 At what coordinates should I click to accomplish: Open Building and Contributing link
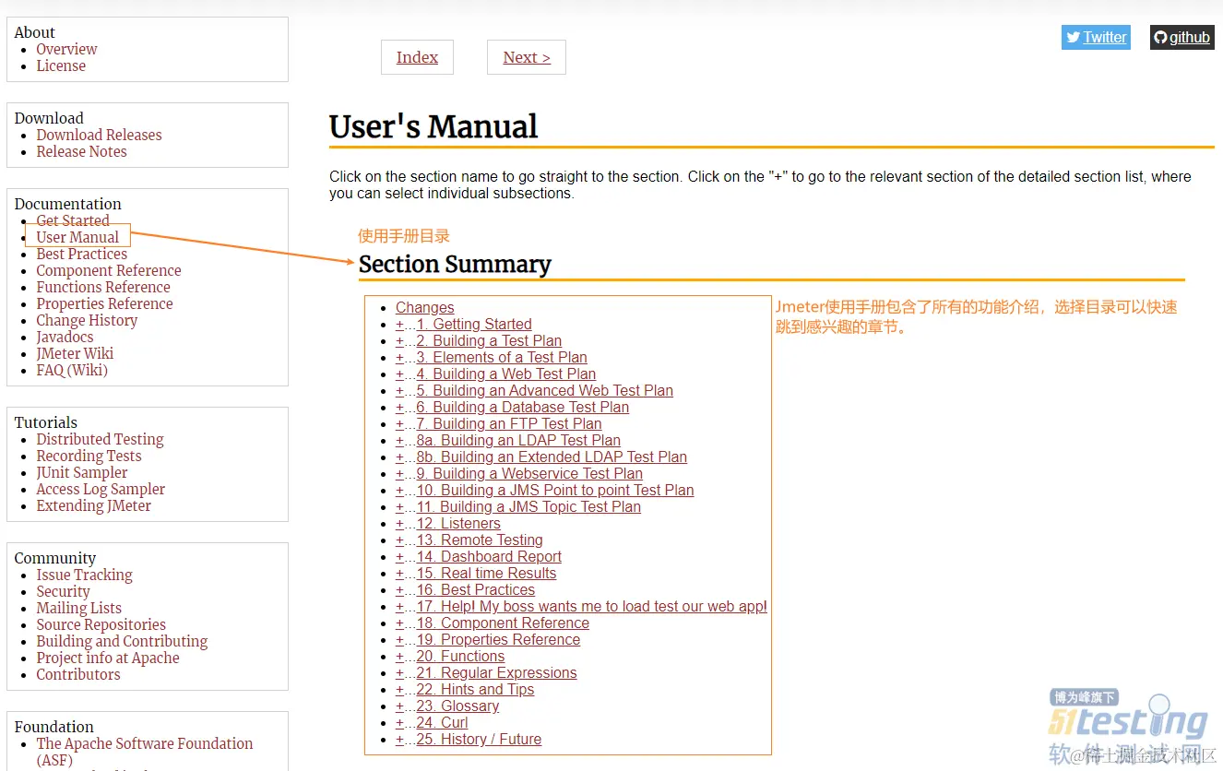click(x=122, y=642)
